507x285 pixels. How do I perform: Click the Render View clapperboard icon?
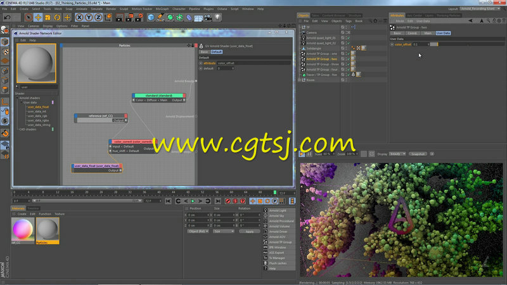click(119, 17)
